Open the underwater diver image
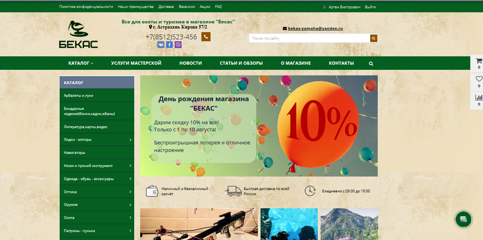Viewport: 483px width, 240px height. pos(289,224)
